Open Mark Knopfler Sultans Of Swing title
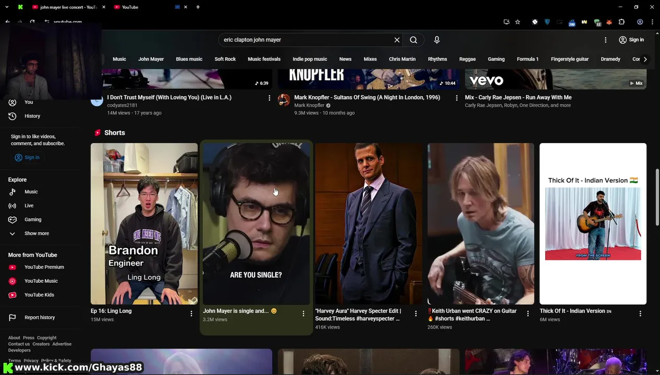The width and height of the screenshot is (660, 375). 367,97
